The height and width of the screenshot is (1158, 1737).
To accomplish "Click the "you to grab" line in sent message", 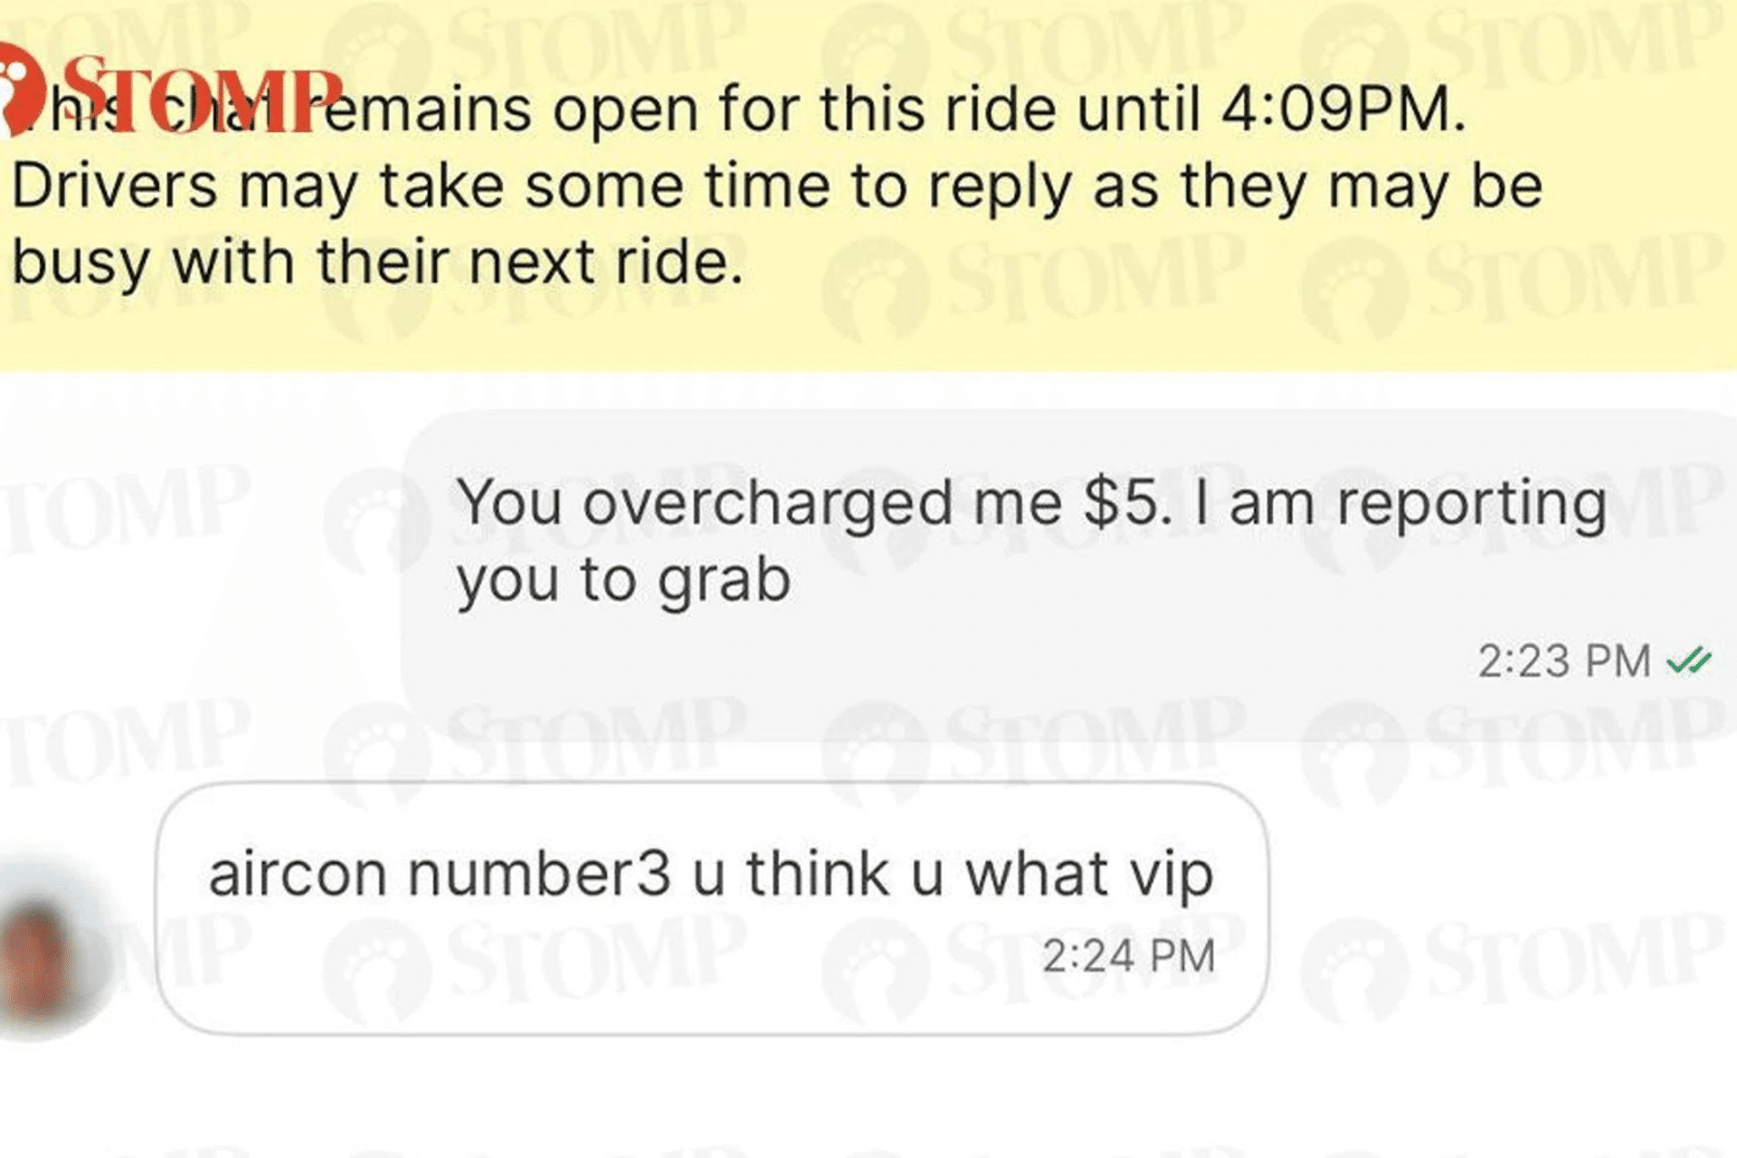I will pos(623,580).
